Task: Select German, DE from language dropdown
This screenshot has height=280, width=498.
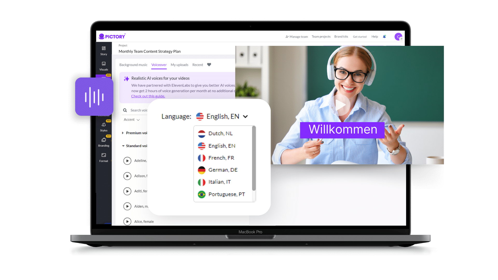Action: (223, 170)
